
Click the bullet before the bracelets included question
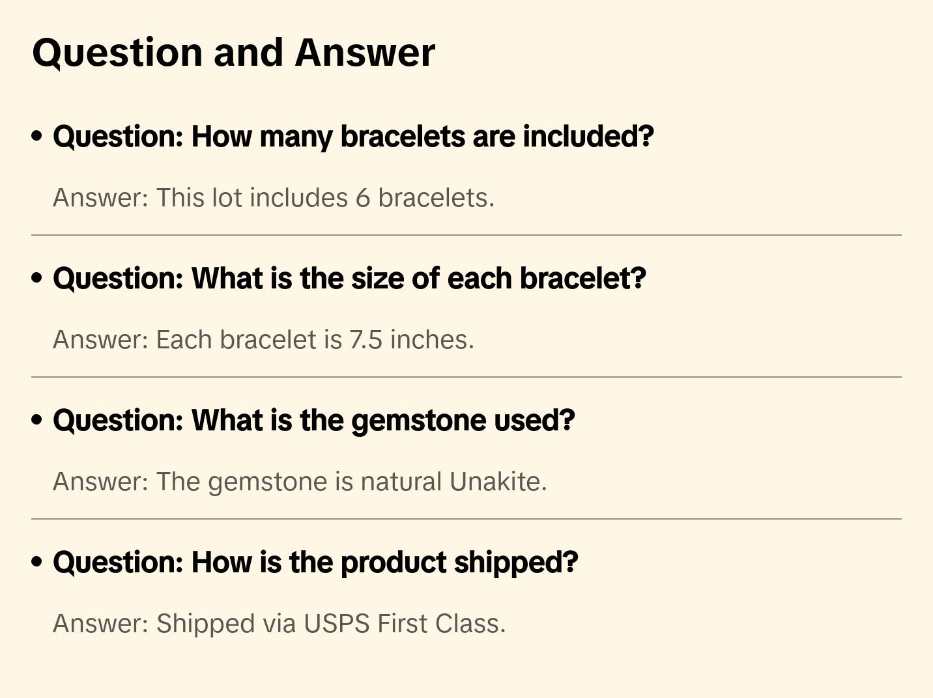[x=37, y=137]
